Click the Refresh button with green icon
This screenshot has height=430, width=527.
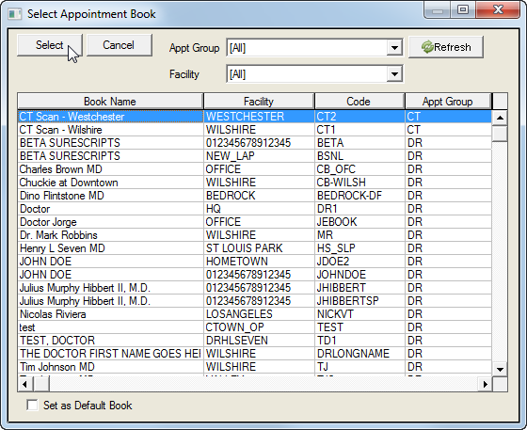pos(446,47)
